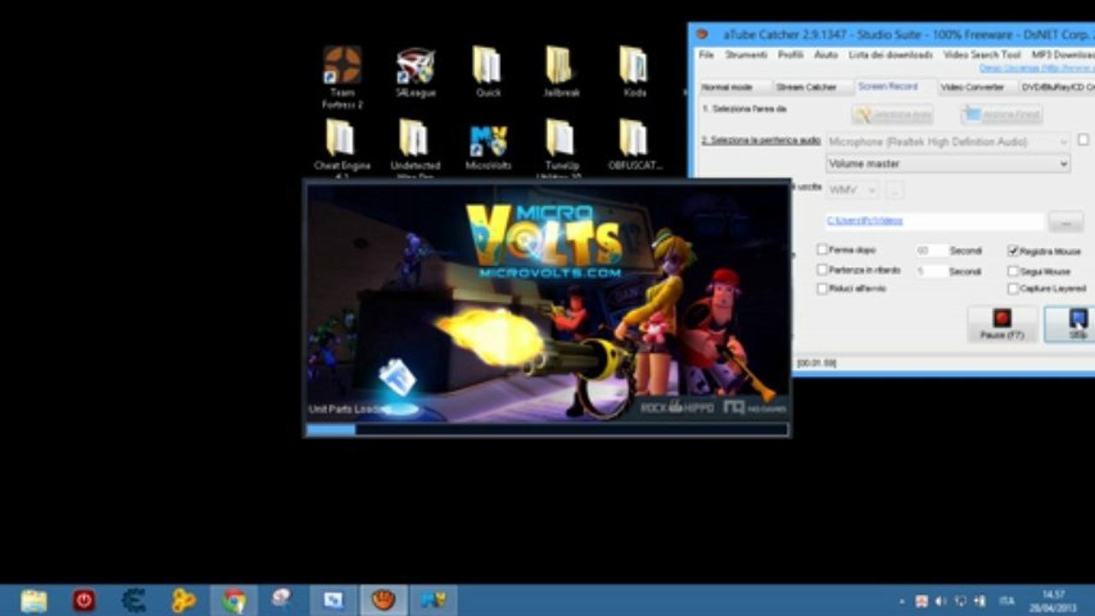Open the Cheat Engine folder on desktop
The image size is (1095, 616).
click(342, 148)
